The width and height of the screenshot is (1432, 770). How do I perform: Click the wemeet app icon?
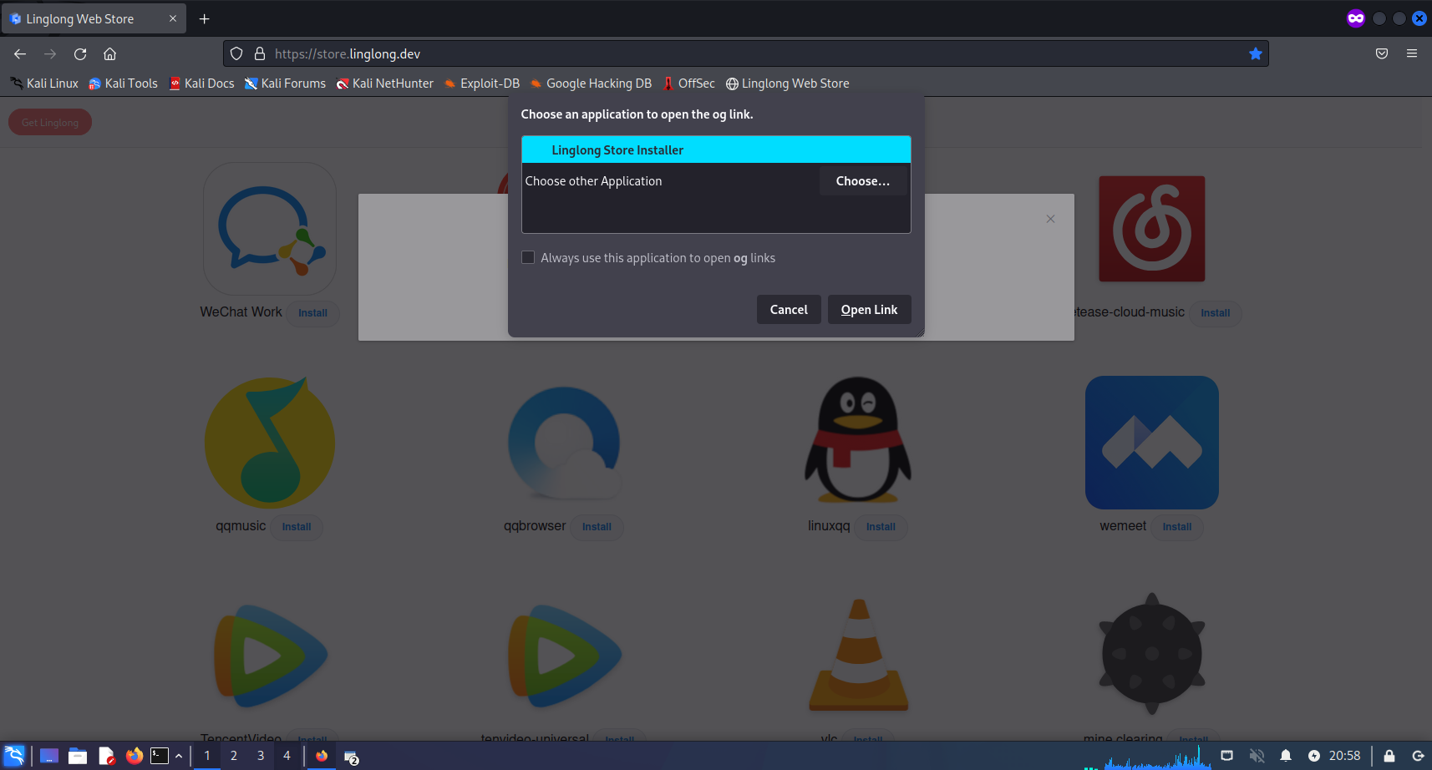(x=1152, y=443)
